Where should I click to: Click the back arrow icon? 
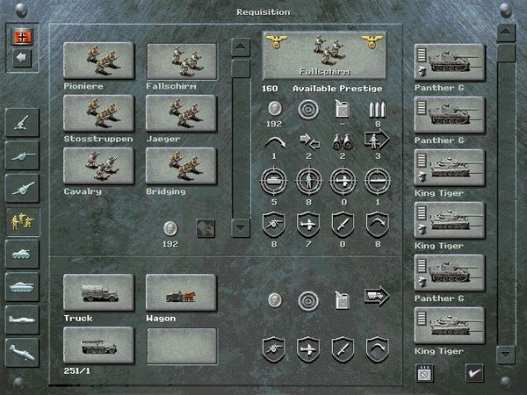(x=19, y=59)
